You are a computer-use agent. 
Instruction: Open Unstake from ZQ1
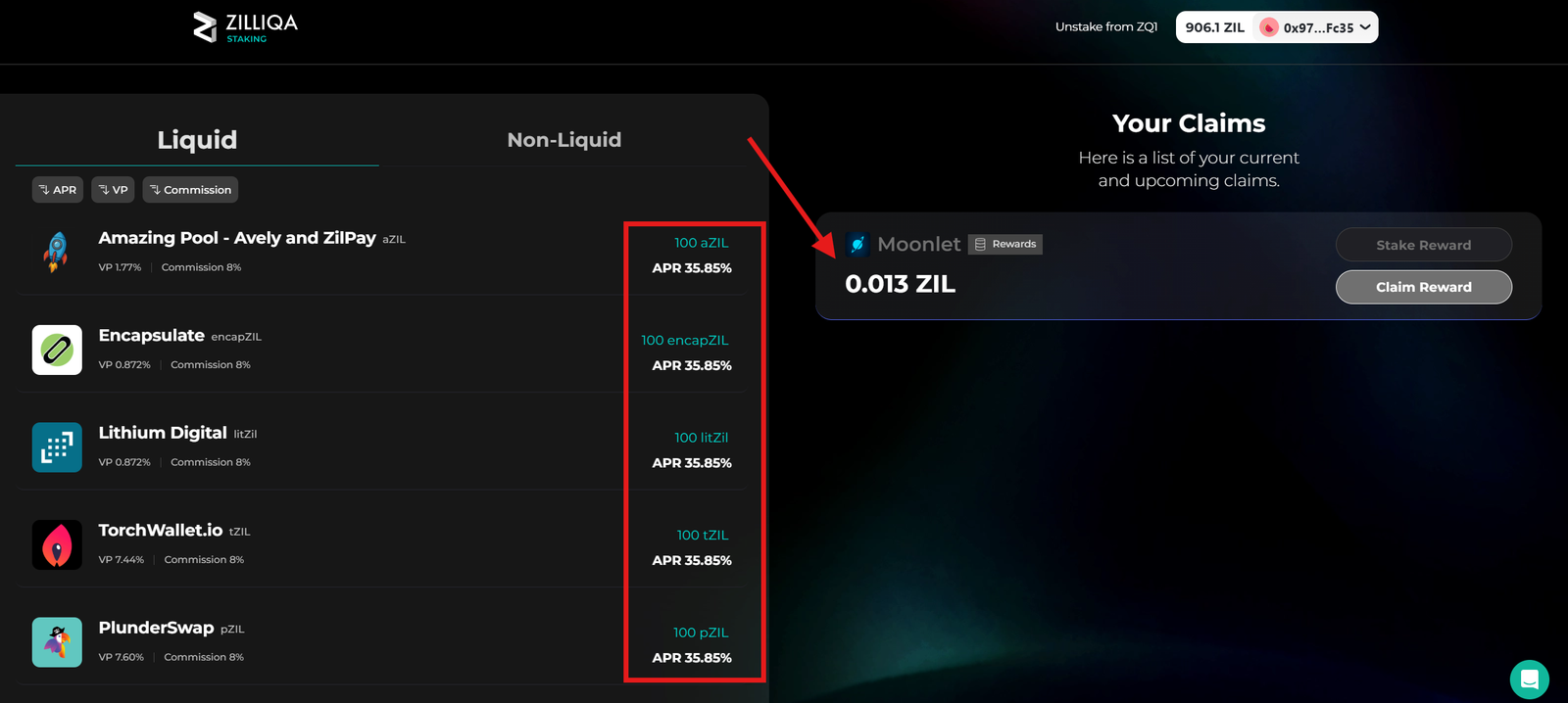click(x=1106, y=26)
